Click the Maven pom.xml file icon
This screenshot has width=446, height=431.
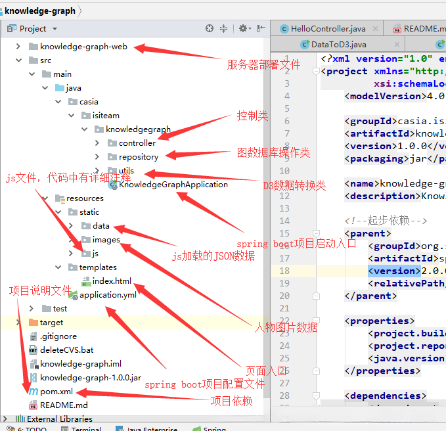pyautogui.click(x=33, y=392)
